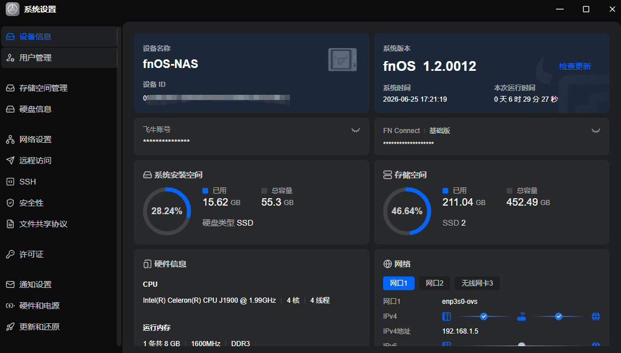The image size is (621, 353).
Task: Click the 用户管理 user icon
Action: click(10, 58)
